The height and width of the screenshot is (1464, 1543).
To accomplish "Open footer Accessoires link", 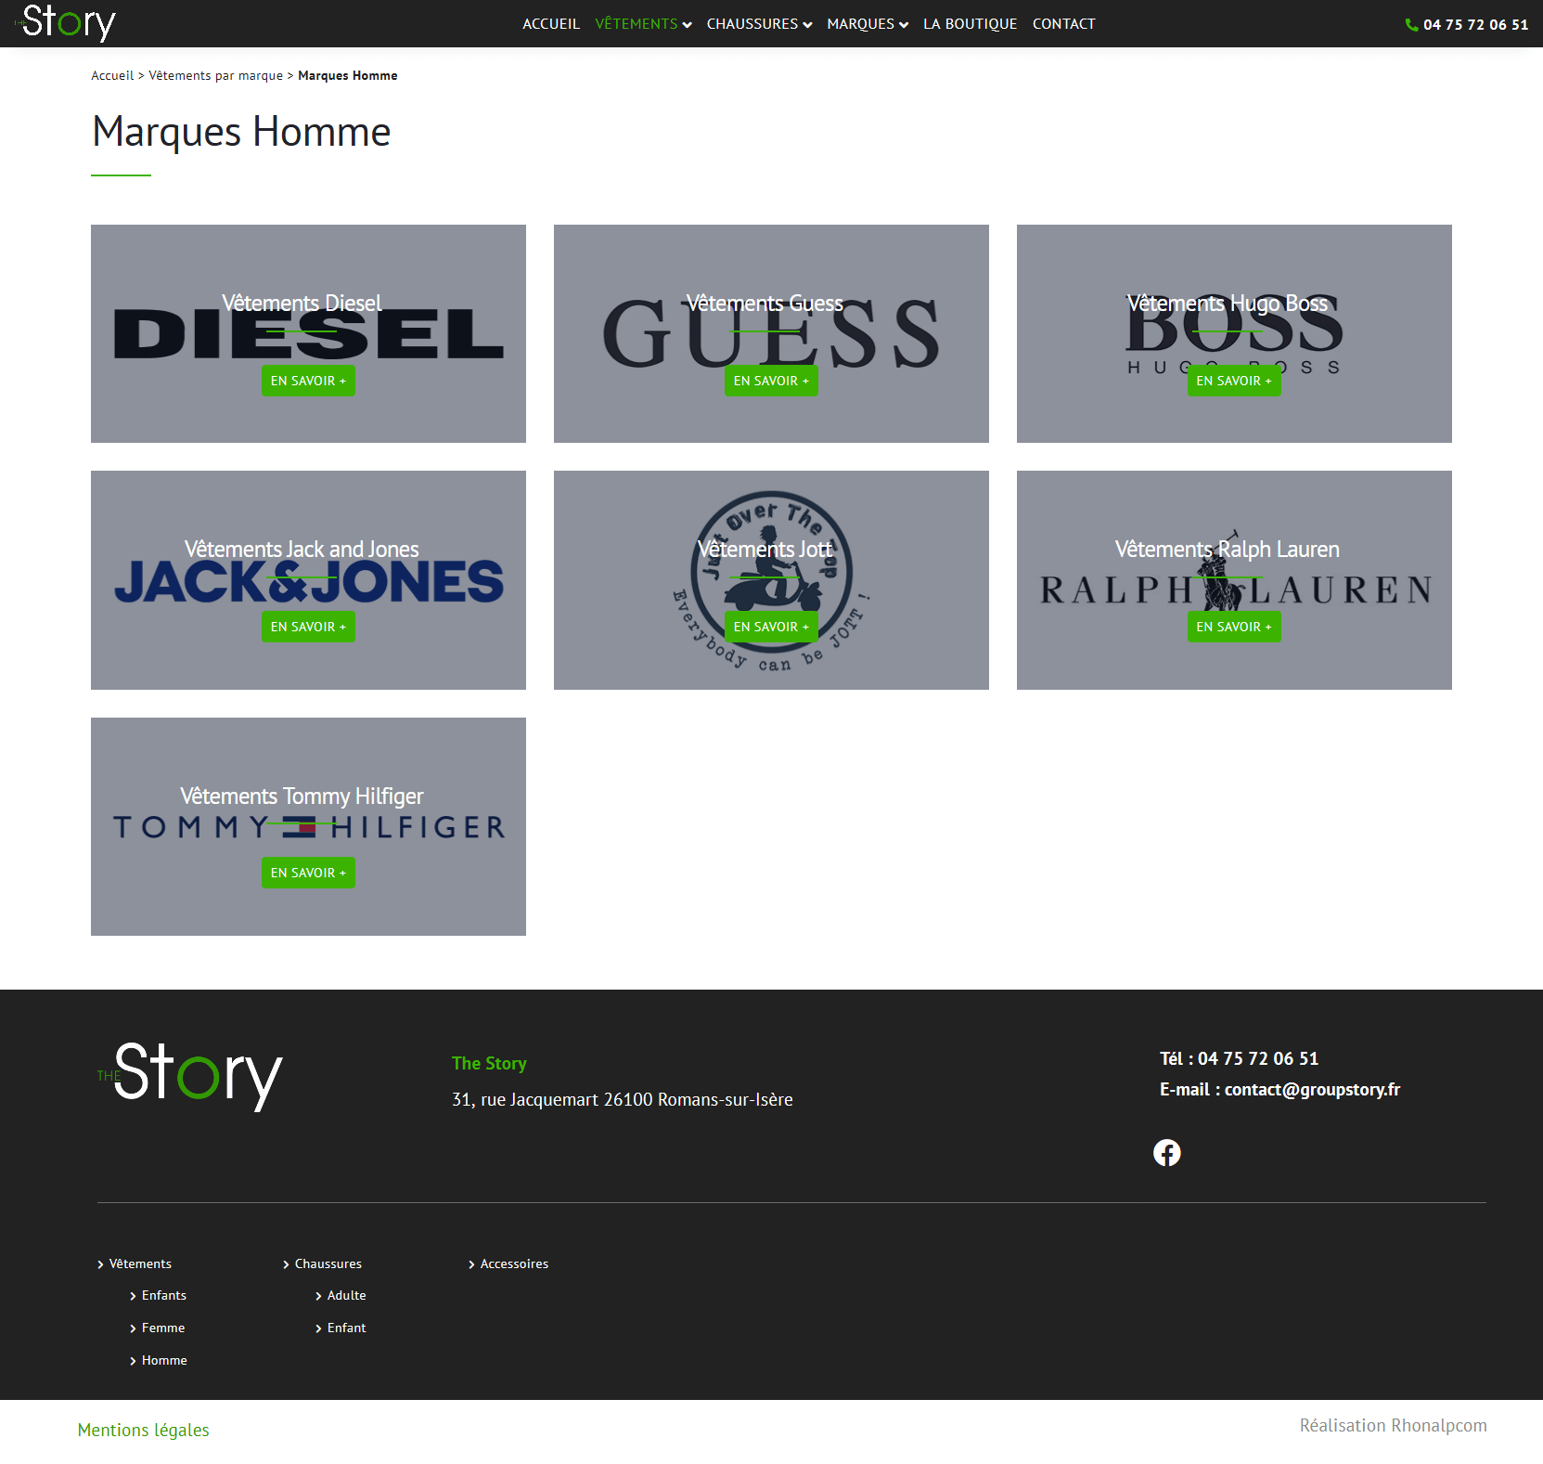I will click(x=514, y=1263).
